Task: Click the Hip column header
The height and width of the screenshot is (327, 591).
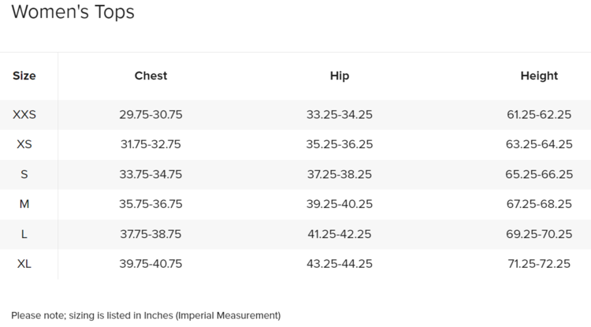Action: [339, 76]
